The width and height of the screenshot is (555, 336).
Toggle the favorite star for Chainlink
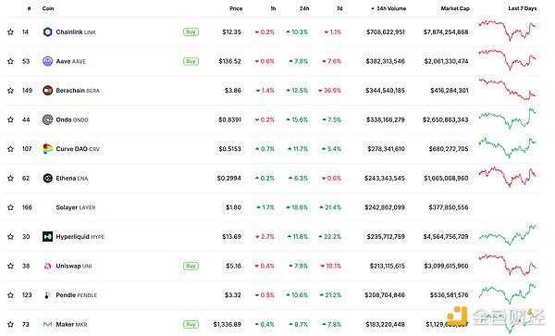coord(10,31)
